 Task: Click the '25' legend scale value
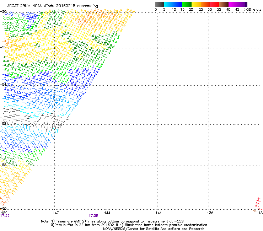click(201, 10)
